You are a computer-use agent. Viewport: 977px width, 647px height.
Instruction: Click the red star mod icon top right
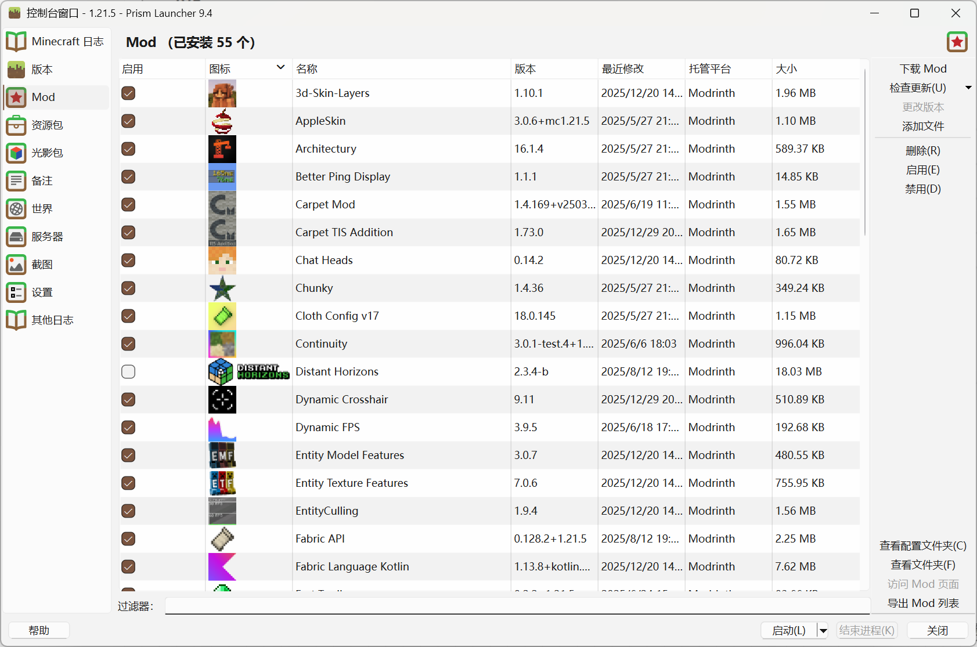(x=957, y=42)
